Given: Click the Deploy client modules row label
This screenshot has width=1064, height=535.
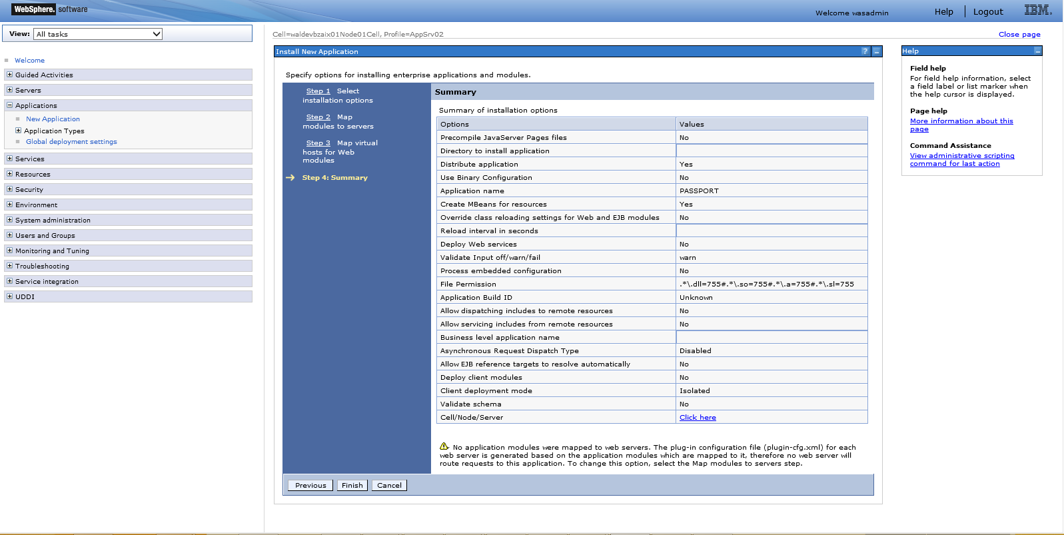Looking at the screenshot, I should [x=481, y=378].
